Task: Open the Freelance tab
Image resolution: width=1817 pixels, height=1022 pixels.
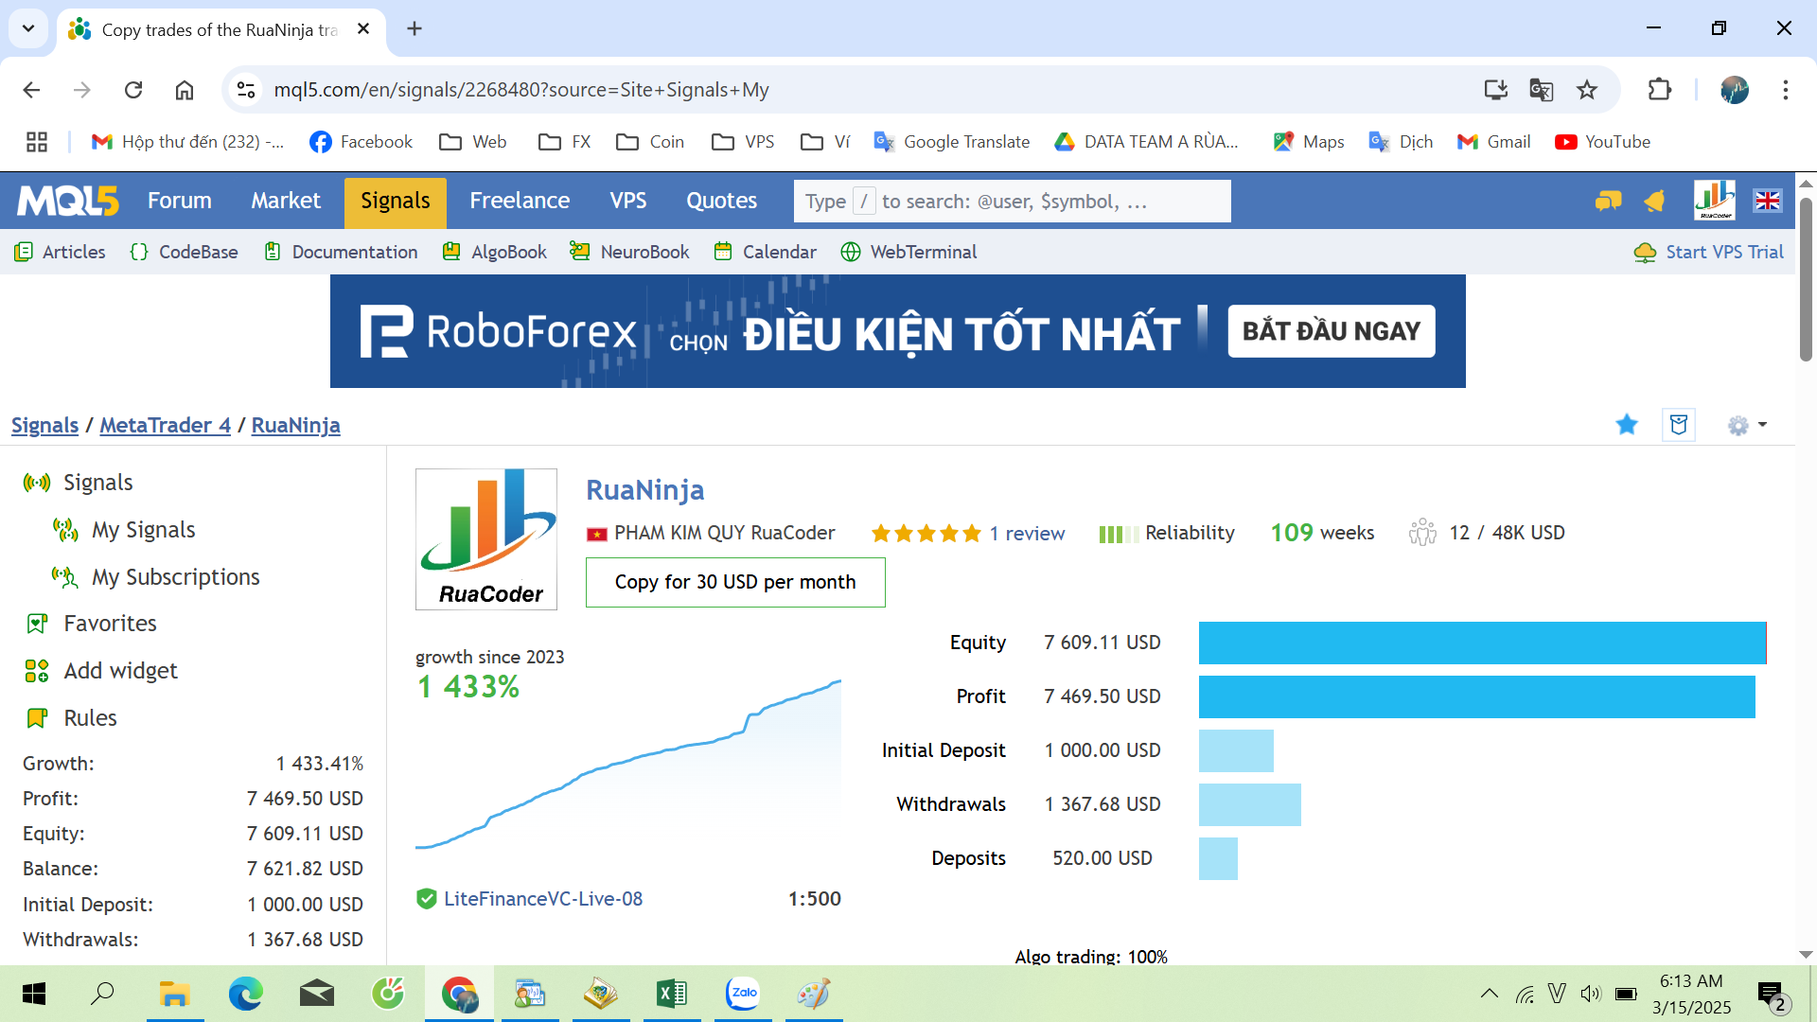Action: [520, 201]
